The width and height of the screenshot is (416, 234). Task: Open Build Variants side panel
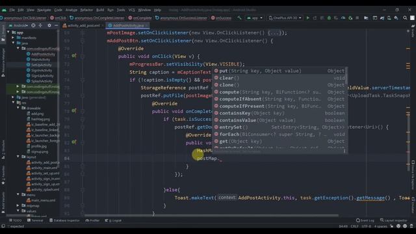point(3,202)
